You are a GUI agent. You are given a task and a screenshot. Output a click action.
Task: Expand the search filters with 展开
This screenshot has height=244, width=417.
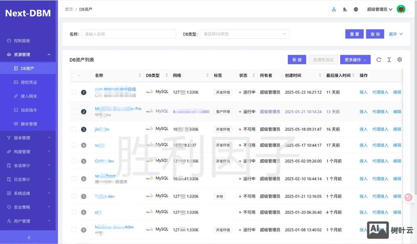pyautogui.click(x=395, y=34)
